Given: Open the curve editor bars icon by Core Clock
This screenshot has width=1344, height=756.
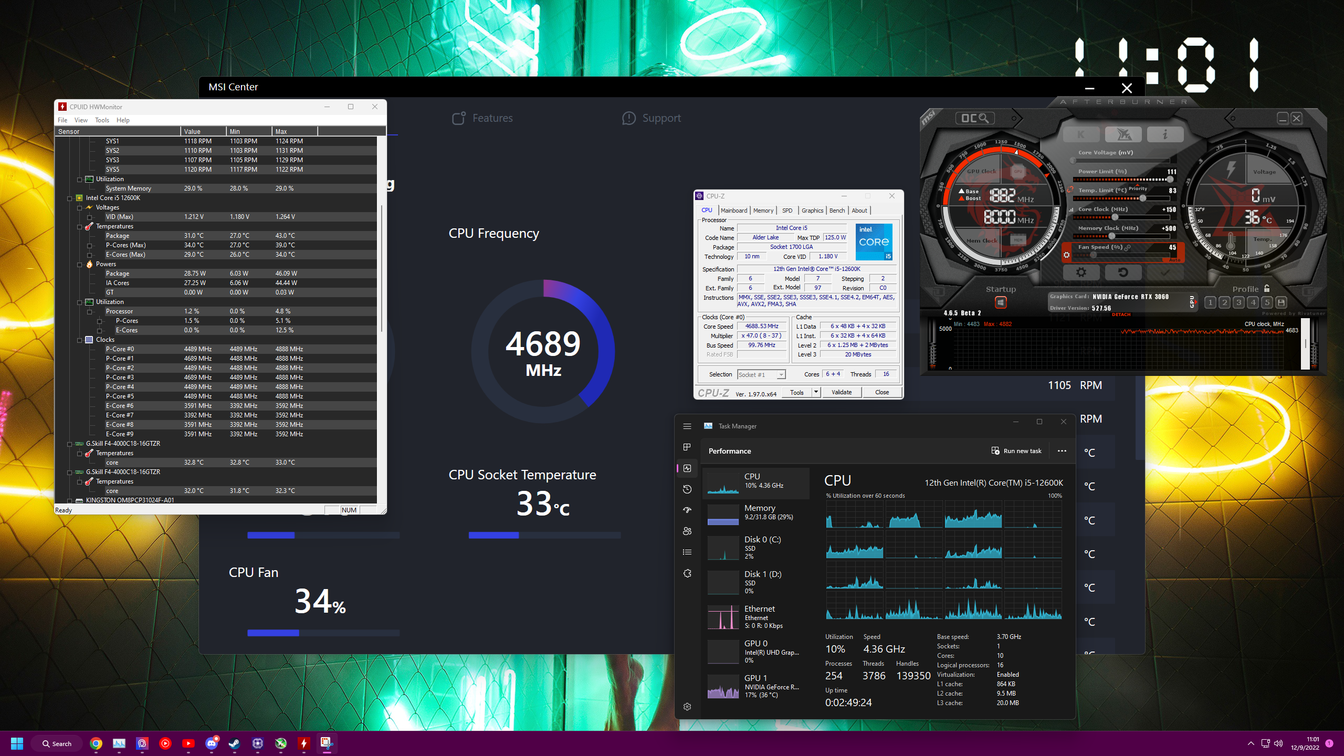Looking at the screenshot, I should coord(1071,209).
